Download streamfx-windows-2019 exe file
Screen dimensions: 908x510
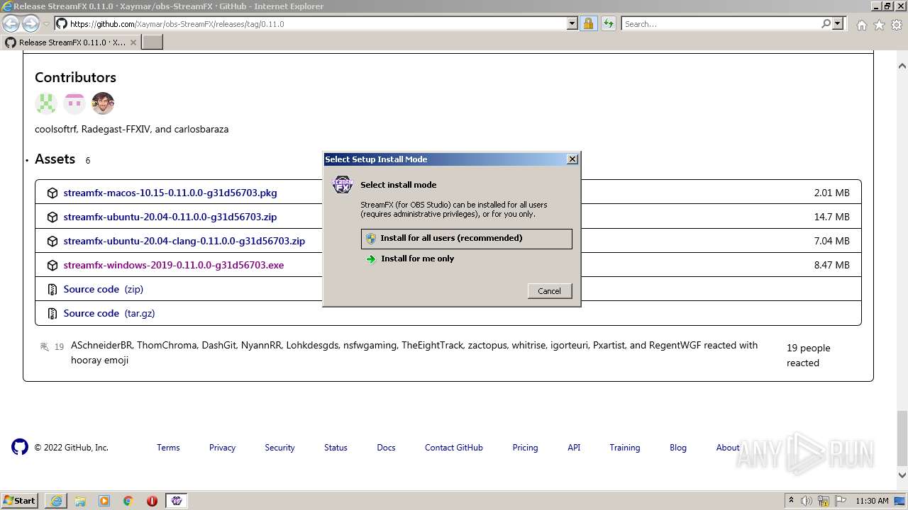174,265
